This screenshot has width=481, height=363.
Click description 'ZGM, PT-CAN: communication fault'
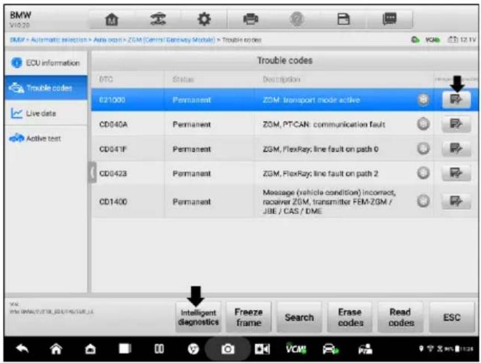(324, 124)
